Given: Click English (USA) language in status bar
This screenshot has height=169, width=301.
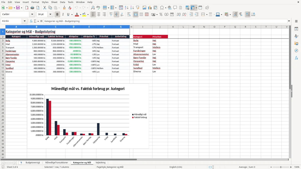Looking at the screenshot, I should coord(176,167).
